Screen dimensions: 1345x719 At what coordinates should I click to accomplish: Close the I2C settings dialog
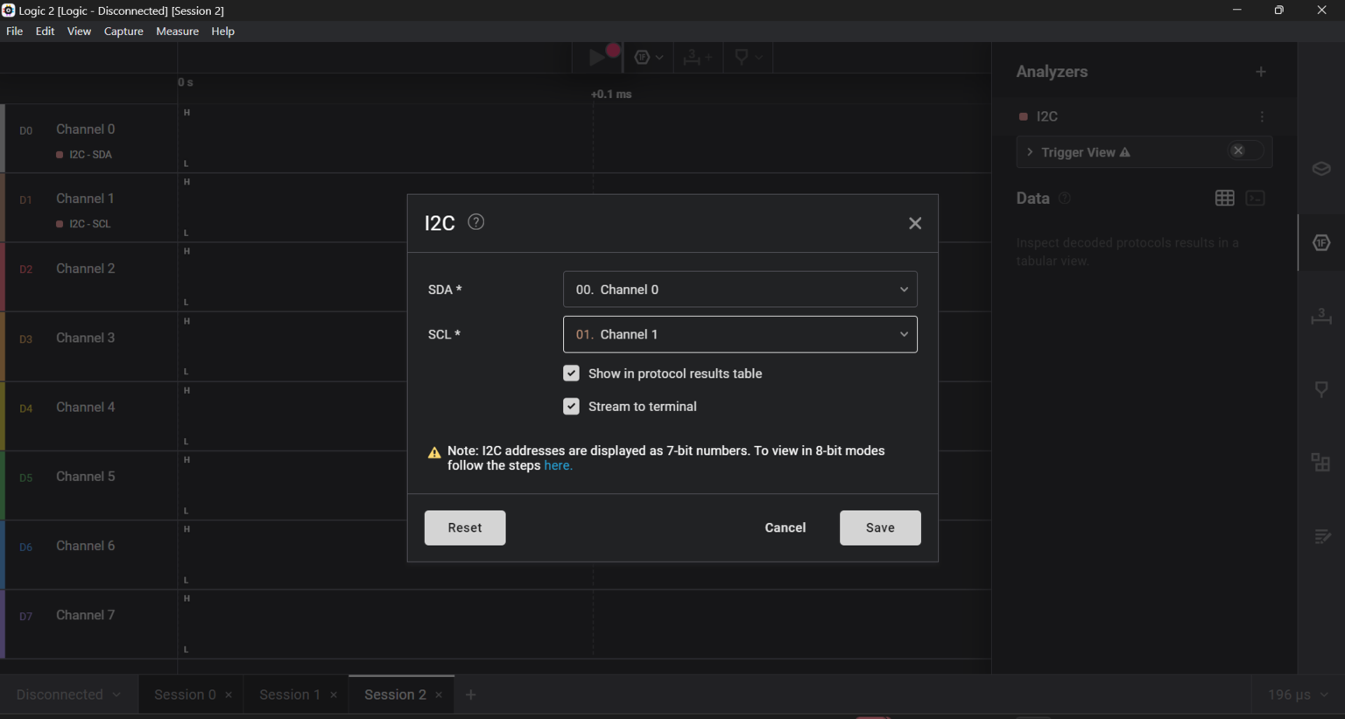click(x=915, y=223)
